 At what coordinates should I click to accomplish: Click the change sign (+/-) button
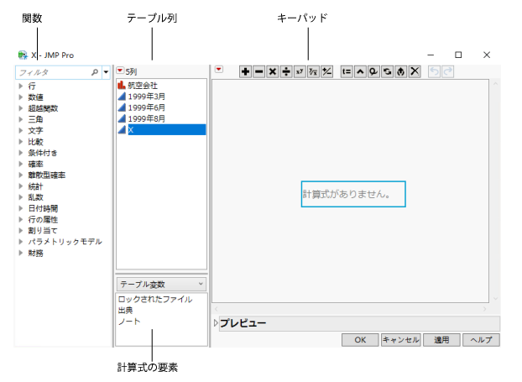click(326, 72)
